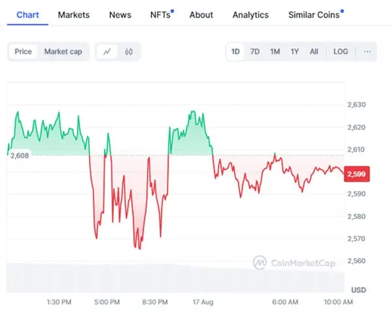Open the Similar Coins tab
The width and height of the screenshot is (391, 313).
315,15
